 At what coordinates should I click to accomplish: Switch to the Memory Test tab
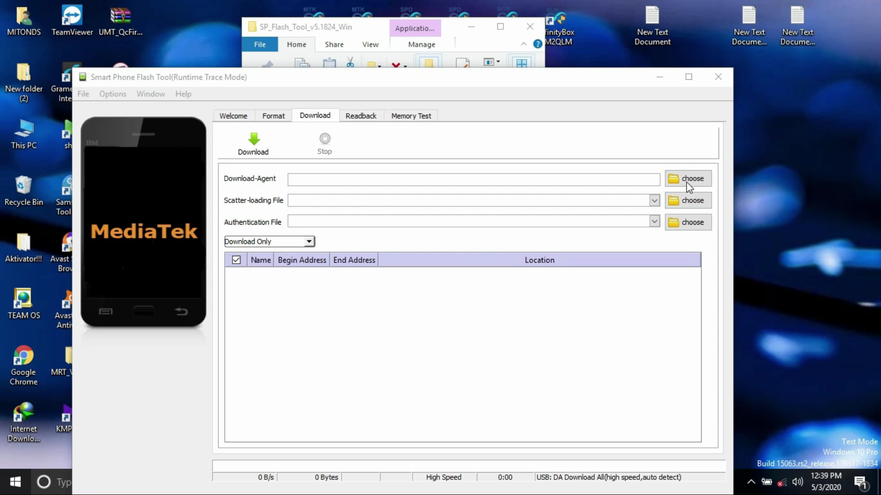(x=411, y=116)
